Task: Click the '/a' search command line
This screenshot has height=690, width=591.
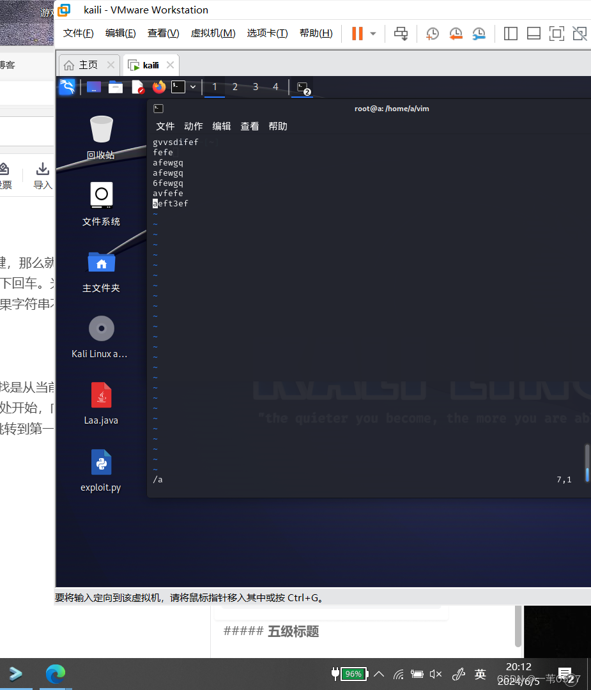Action: (x=158, y=480)
